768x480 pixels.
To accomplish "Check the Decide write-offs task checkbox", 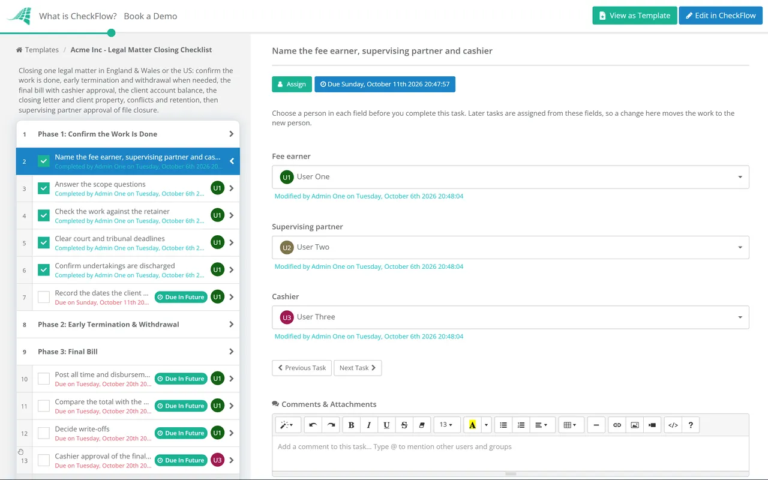I will click(44, 433).
